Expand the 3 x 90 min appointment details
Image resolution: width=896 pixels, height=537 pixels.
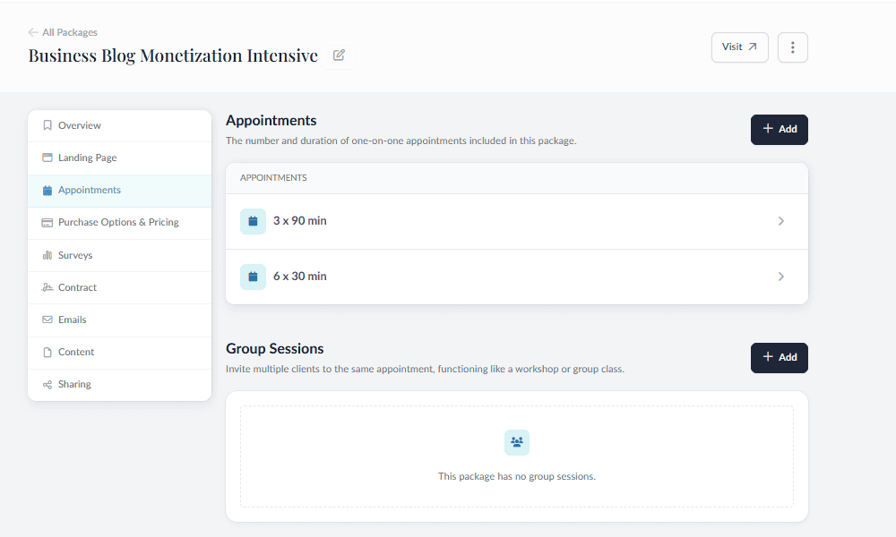(780, 221)
